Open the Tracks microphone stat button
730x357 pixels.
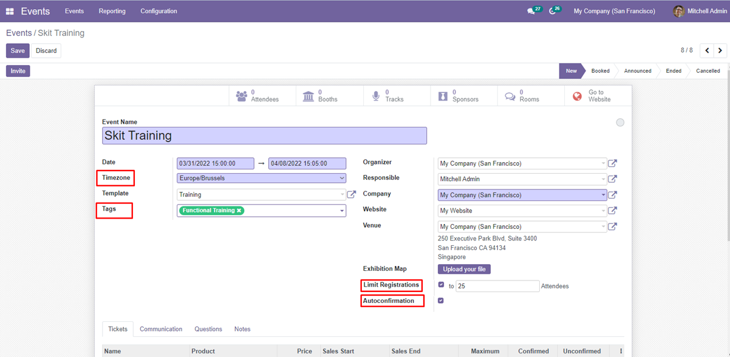(387, 96)
